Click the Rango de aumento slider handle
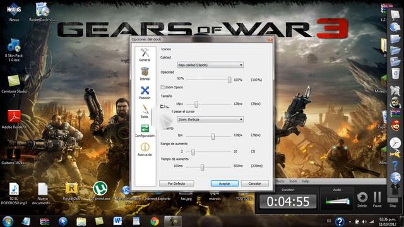 tap(193, 151)
